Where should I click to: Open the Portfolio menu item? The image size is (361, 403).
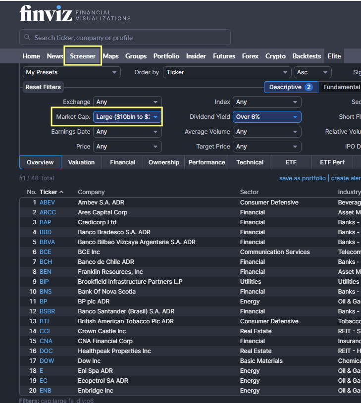166,56
